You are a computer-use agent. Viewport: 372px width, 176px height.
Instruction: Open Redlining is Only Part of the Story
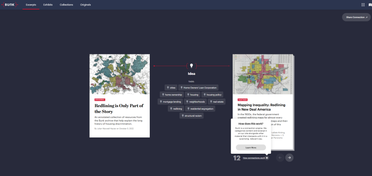[x=119, y=108]
